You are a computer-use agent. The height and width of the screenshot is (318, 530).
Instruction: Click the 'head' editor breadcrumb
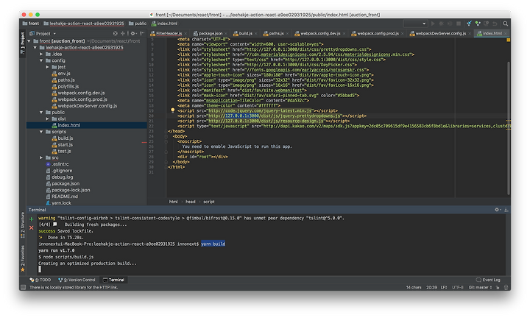(191, 202)
